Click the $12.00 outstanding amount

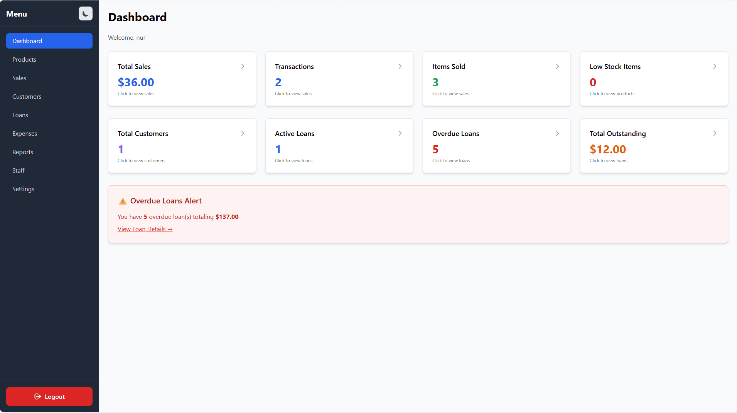pos(608,149)
